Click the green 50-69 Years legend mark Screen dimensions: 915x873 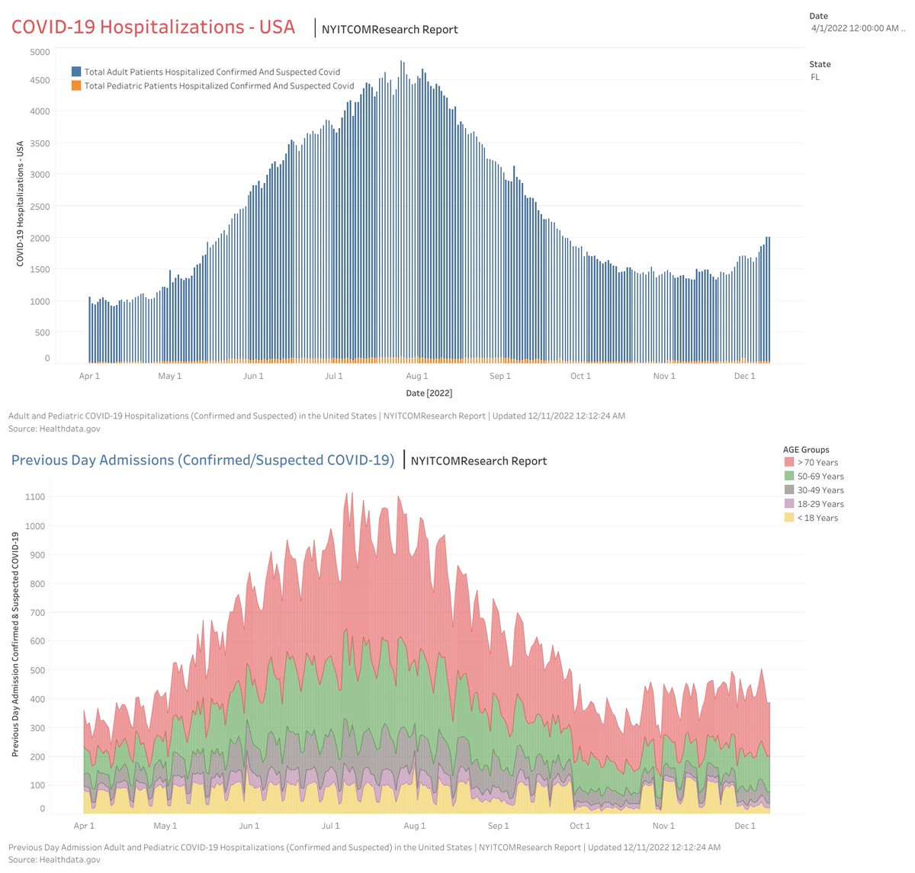pos(788,476)
